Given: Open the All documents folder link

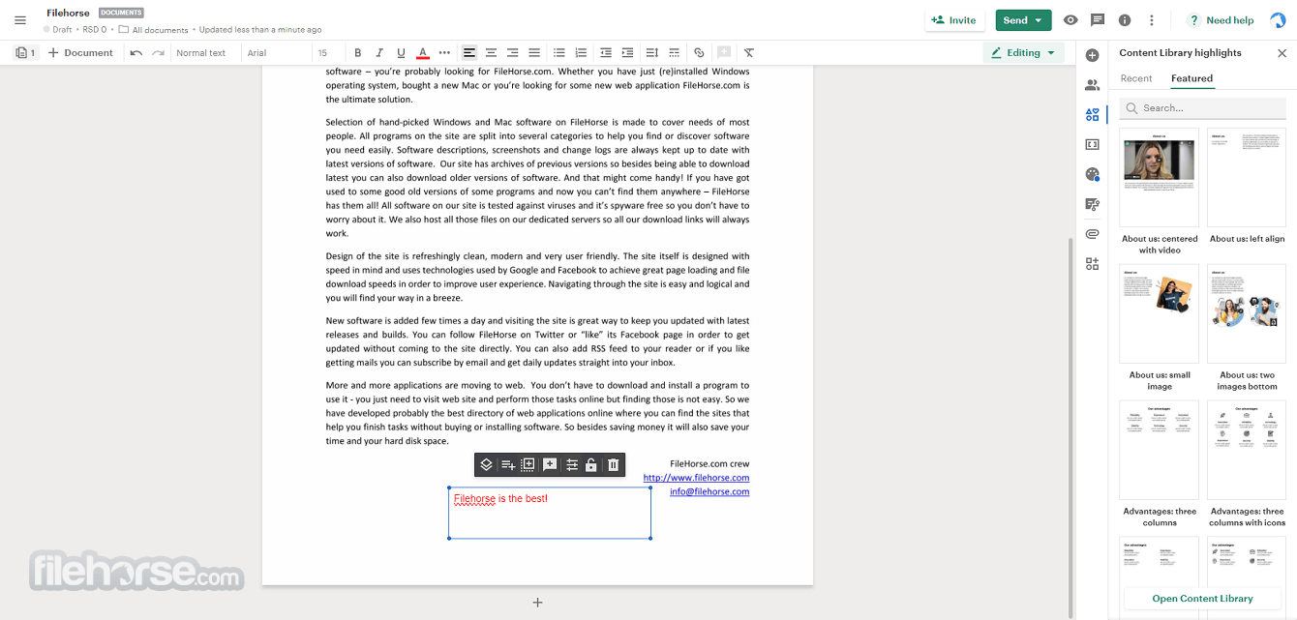Looking at the screenshot, I should pos(153,30).
